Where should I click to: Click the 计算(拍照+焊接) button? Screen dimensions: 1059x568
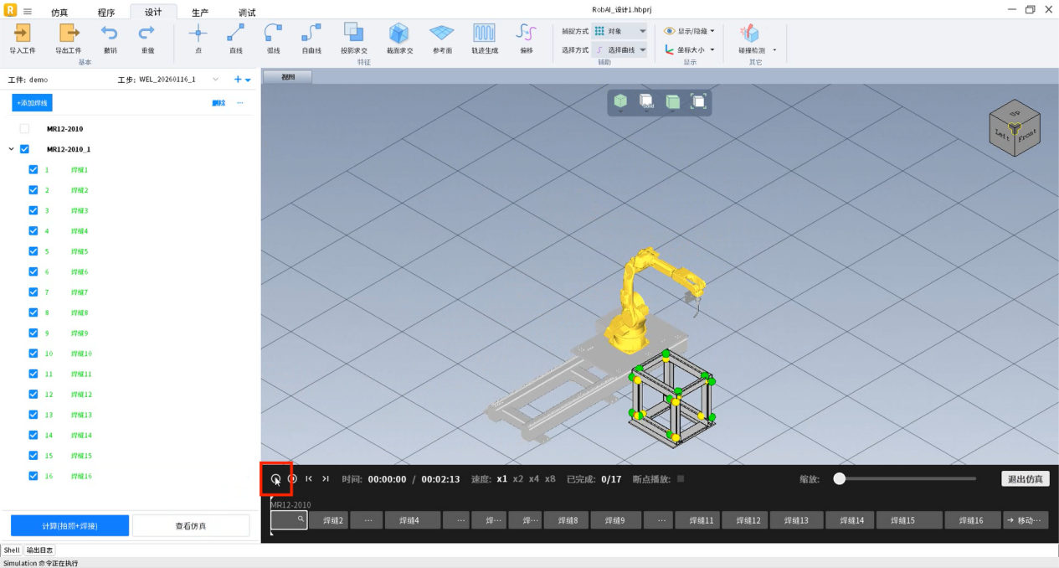[69, 525]
